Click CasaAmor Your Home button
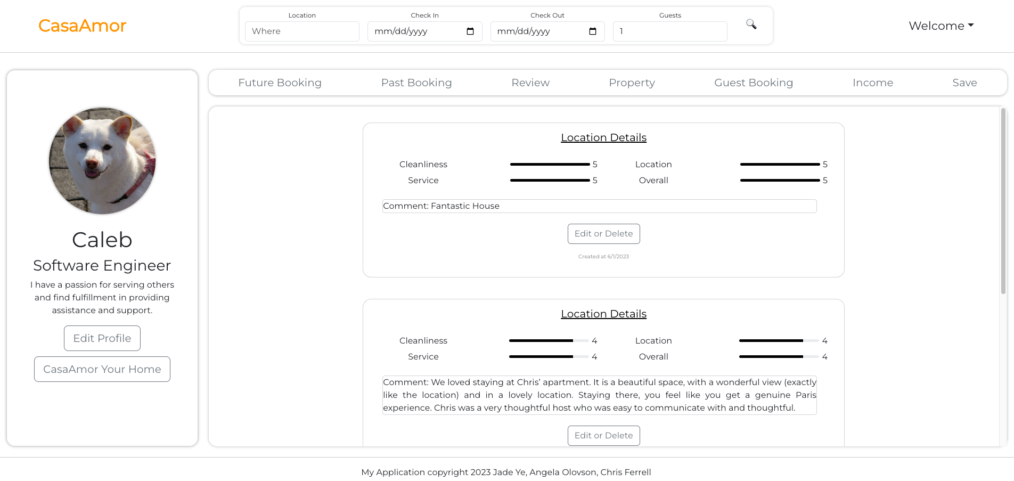 [102, 369]
